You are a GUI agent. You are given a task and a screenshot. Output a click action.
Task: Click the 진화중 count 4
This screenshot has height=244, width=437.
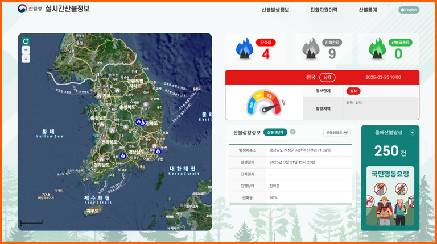point(266,54)
